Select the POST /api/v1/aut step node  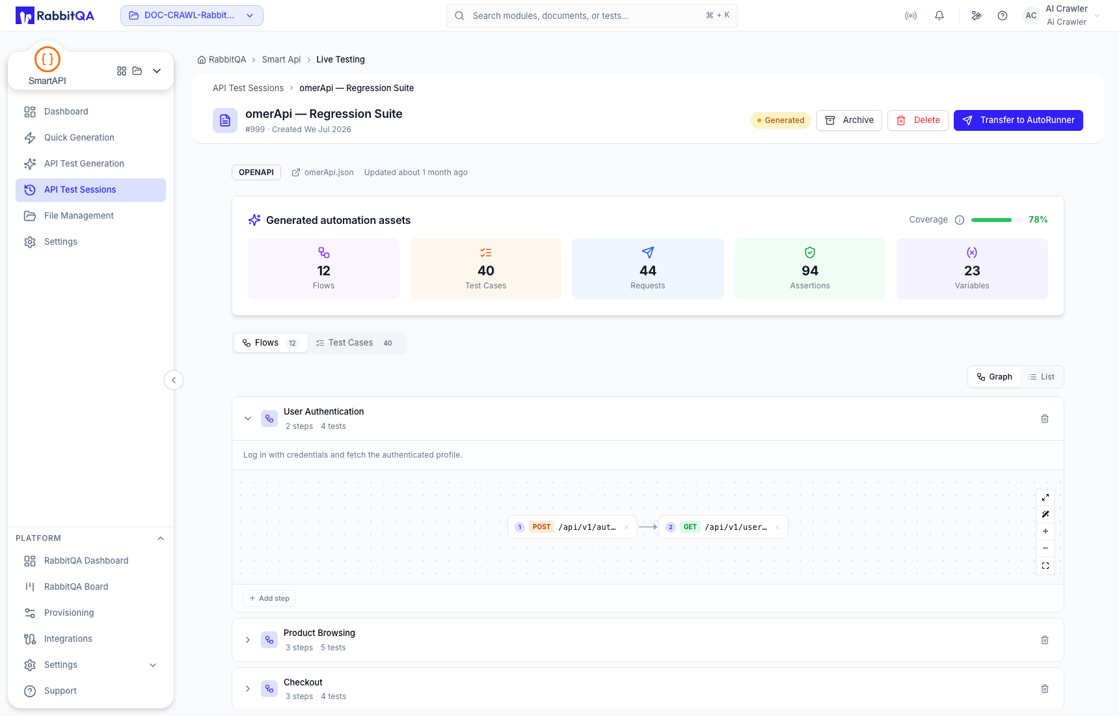click(573, 527)
